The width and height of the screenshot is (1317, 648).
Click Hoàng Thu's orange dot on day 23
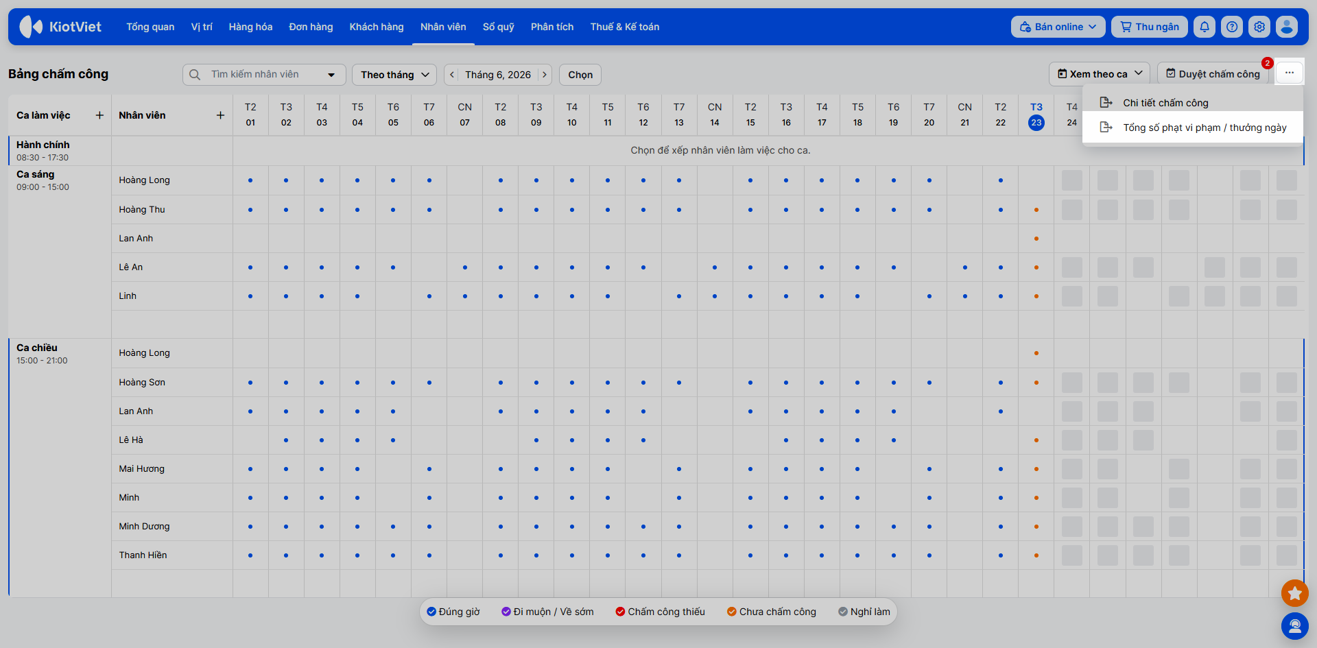[x=1036, y=210]
